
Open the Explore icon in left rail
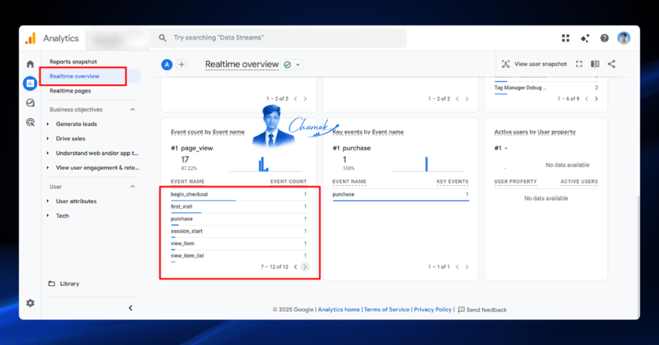pos(30,103)
